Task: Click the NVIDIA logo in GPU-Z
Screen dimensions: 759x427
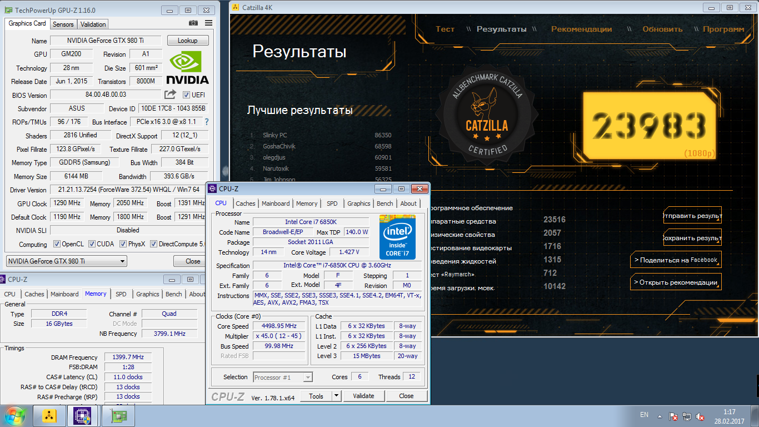Action: [188, 68]
